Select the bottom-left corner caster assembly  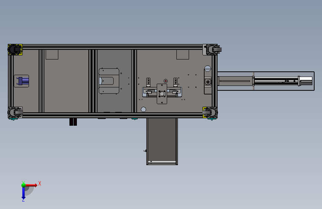coord(15,113)
